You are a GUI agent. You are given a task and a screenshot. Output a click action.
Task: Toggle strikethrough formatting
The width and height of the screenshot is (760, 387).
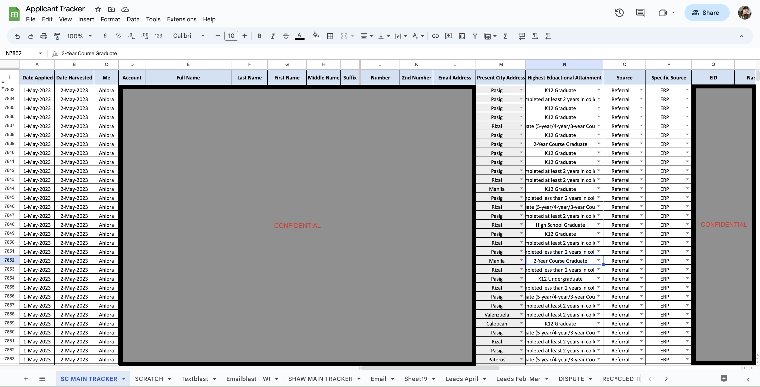pyautogui.click(x=286, y=36)
